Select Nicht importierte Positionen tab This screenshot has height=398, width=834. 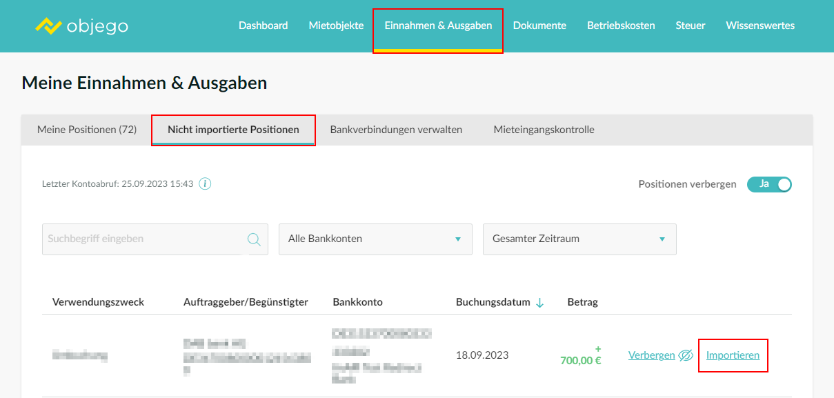pyautogui.click(x=233, y=130)
